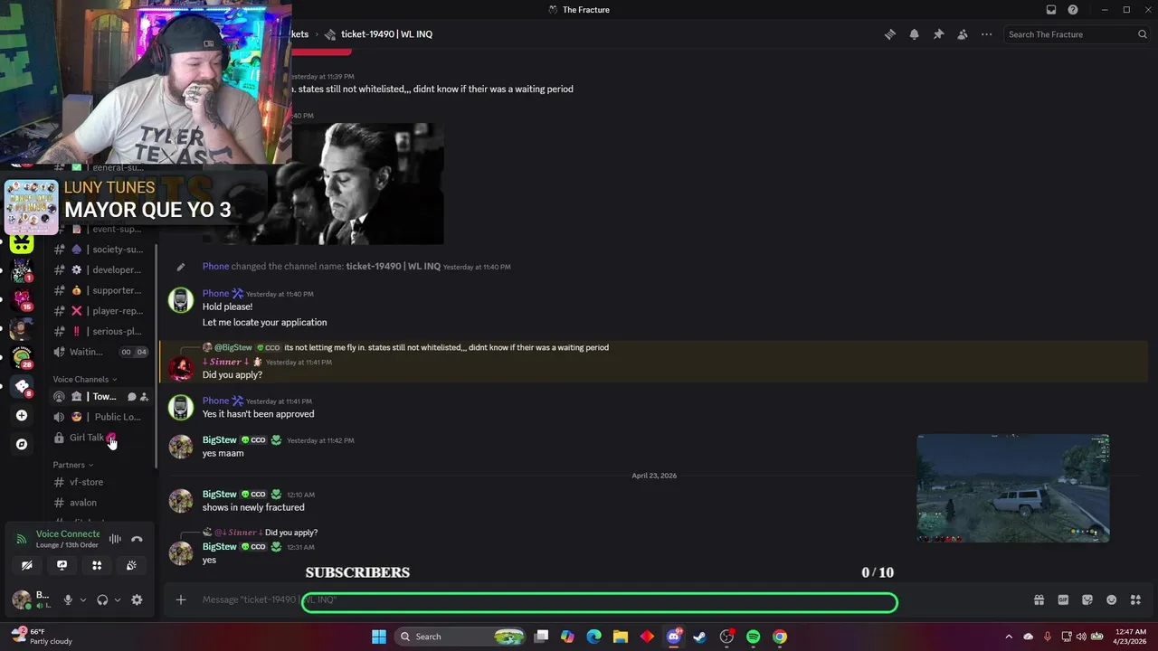Screen dimensions: 1158x651
Task: Show pinned messages with pin icon
Action: [938, 34]
